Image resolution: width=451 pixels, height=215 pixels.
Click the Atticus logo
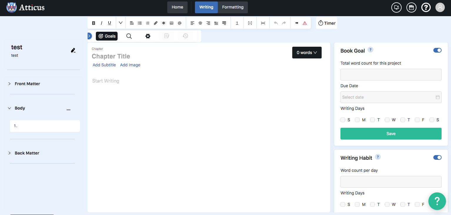pos(26,7)
